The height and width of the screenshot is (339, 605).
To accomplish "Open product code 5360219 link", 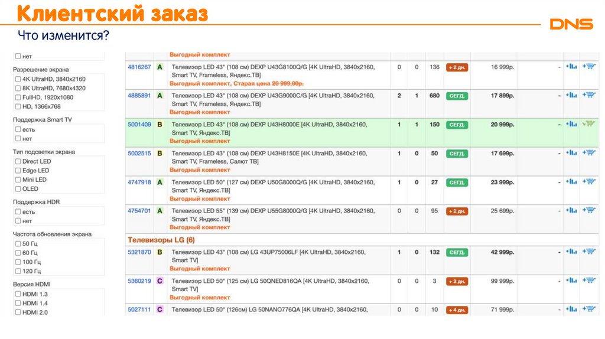I will pyautogui.click(x=139, y=281).
